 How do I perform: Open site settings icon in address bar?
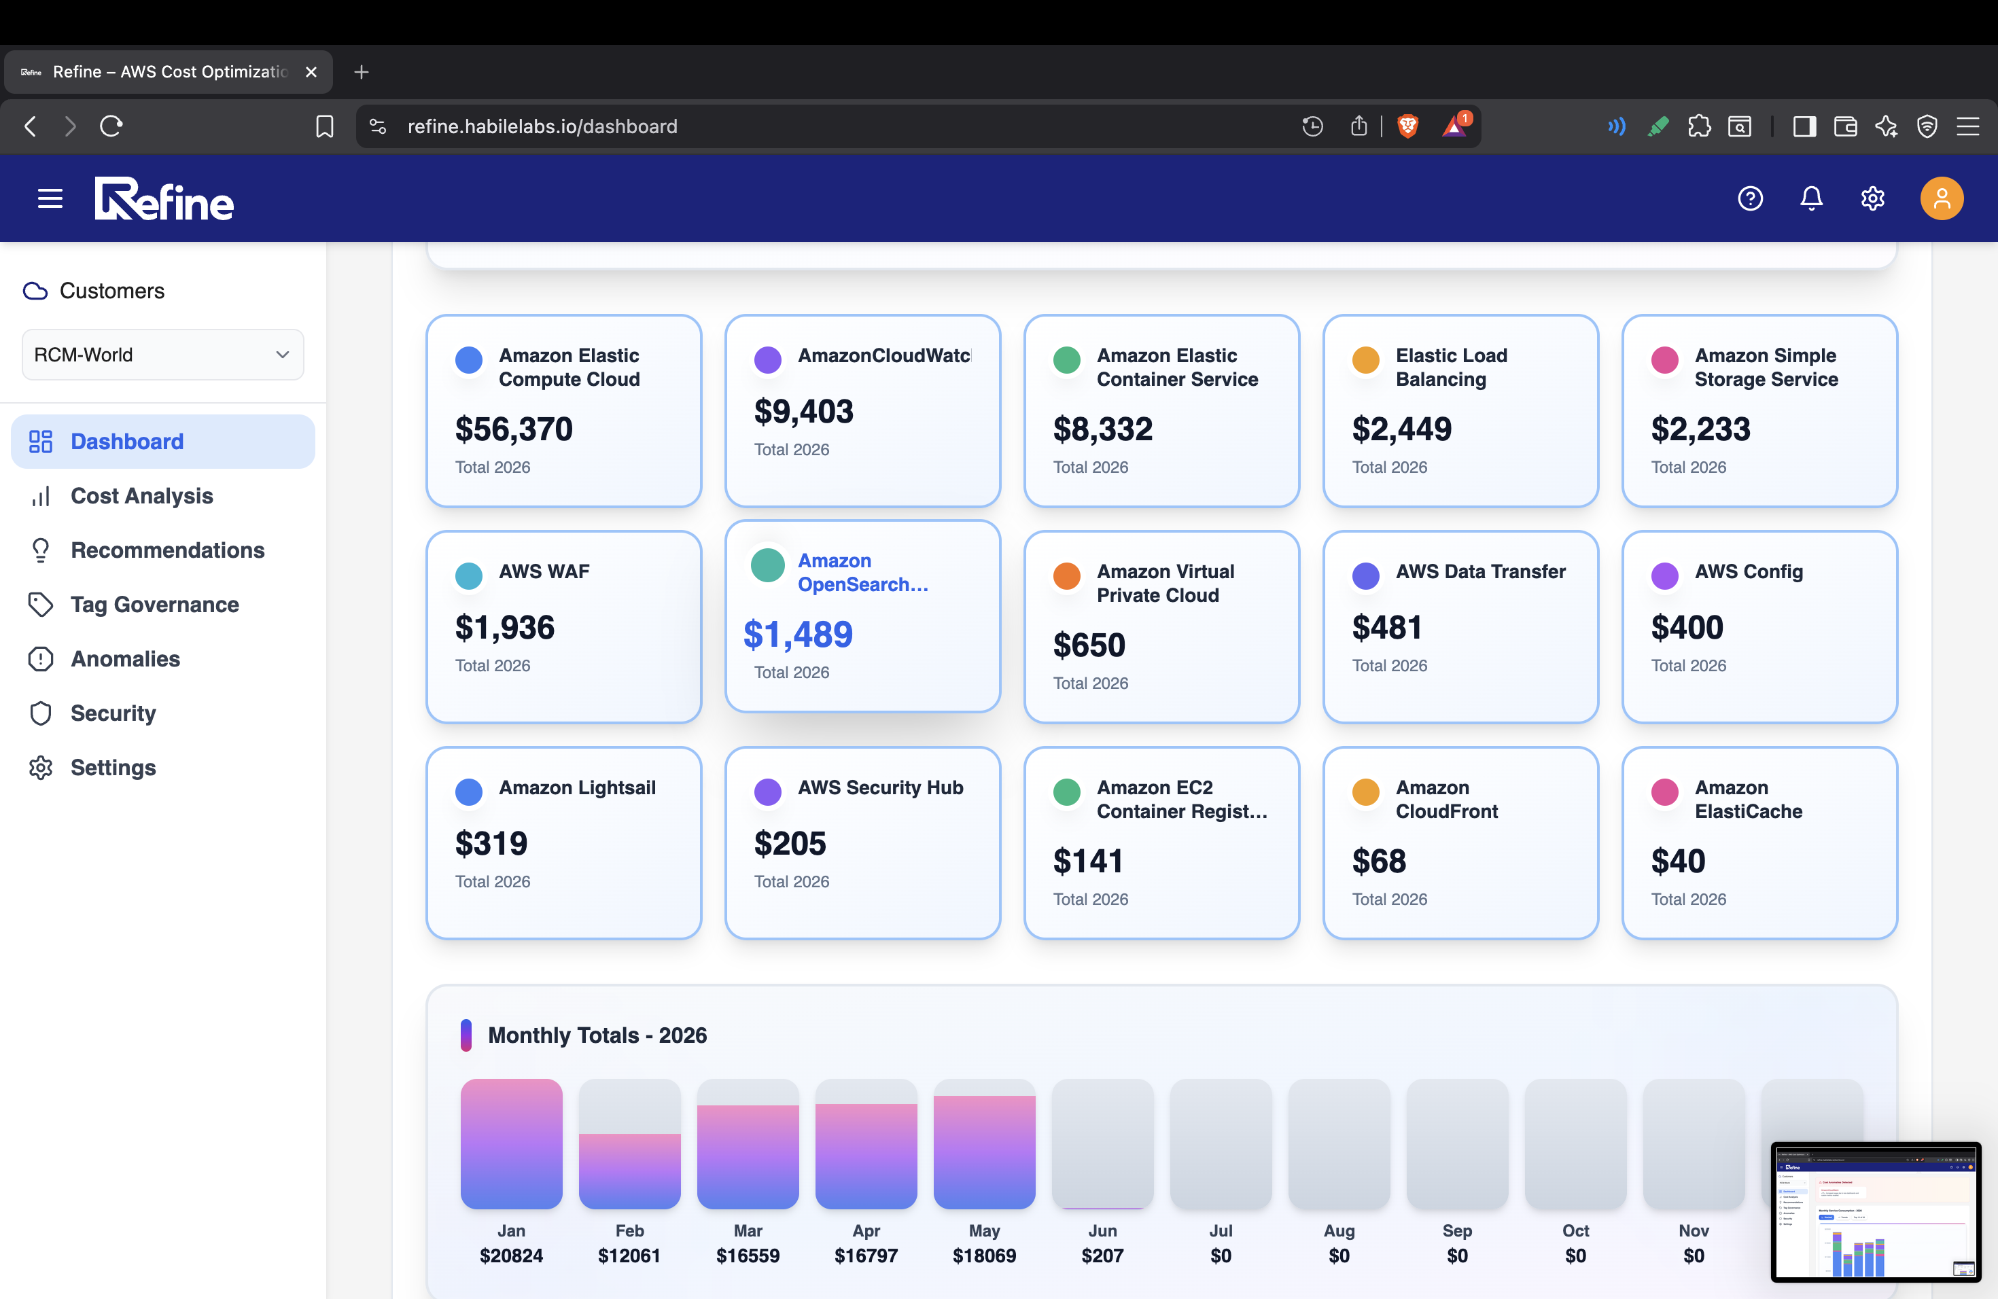click(378, 127)
